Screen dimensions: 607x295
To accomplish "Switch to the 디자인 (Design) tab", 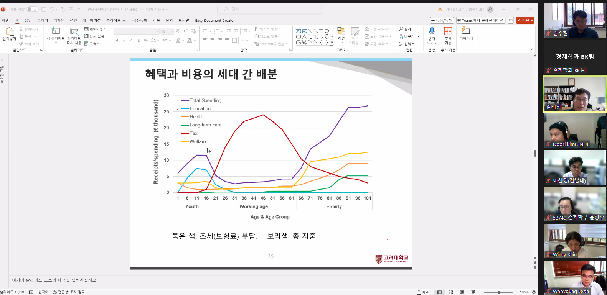I will click(x=59, y=20).
